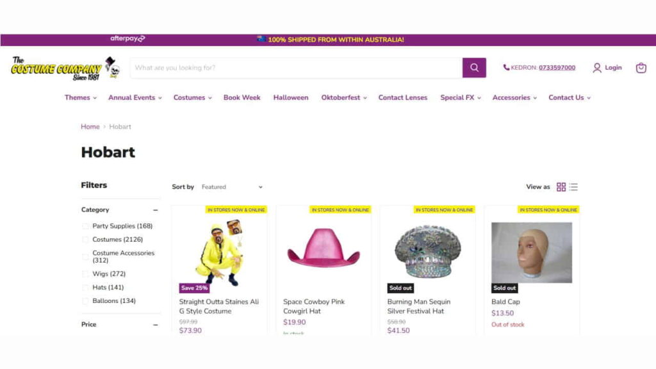The image size is (656, 369).
Task: Click the purple search magnifier button
Action: click(474, 68)
